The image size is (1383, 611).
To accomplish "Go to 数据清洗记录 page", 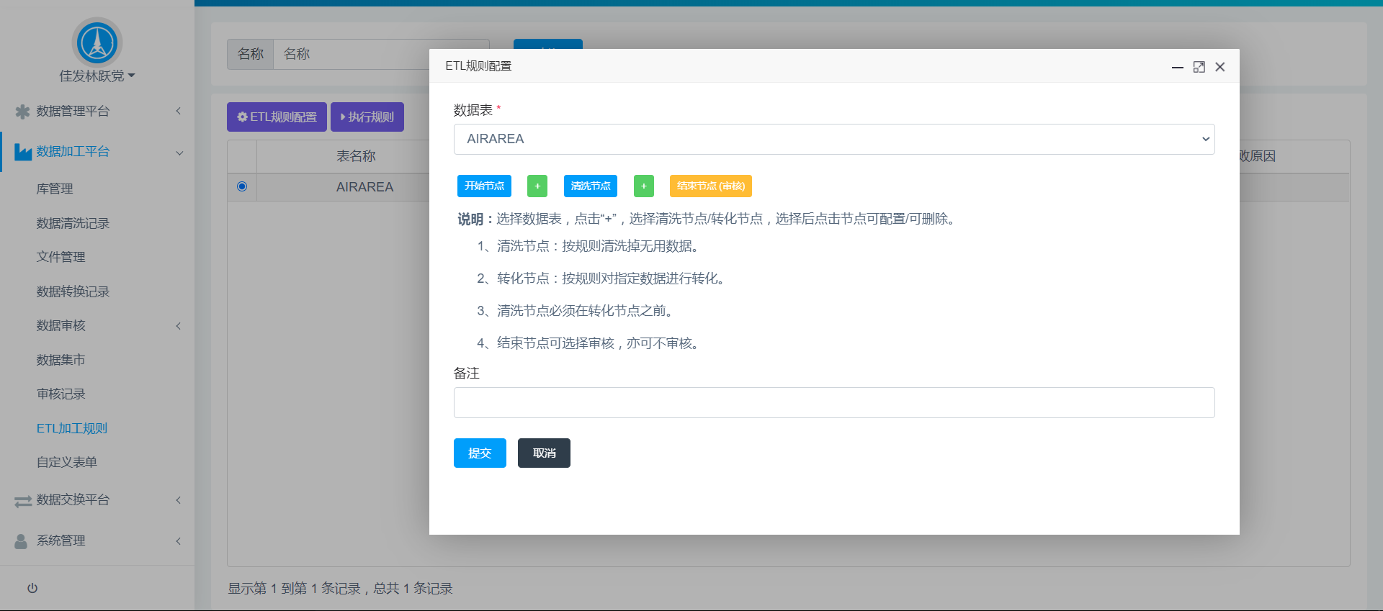I will [73, 223].
